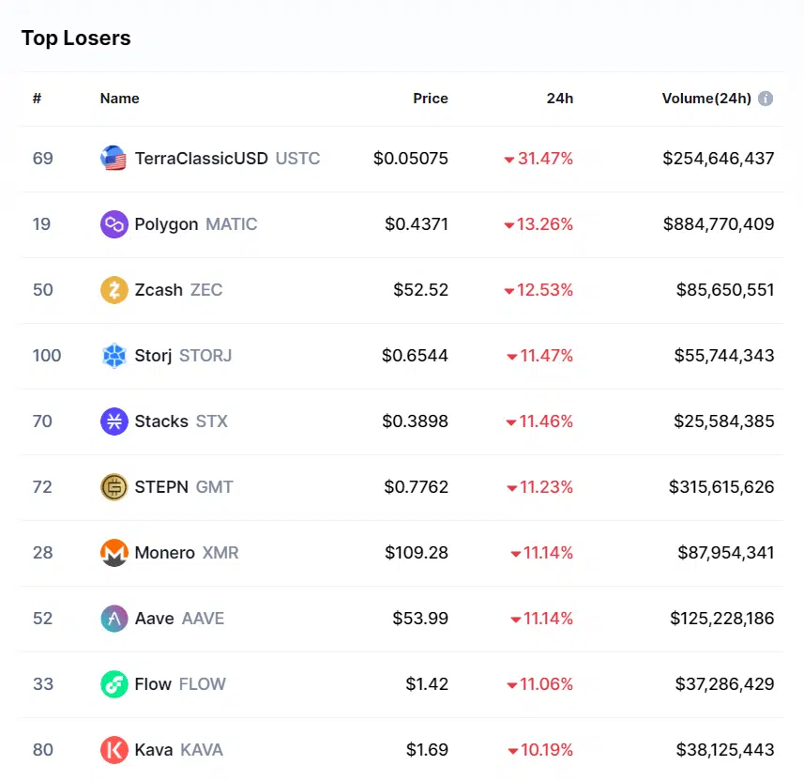Image resolution: width=804 pixels, height=781 pixels.
Task: Open the Polygon coin name link
Action: [x=166, y=224]
